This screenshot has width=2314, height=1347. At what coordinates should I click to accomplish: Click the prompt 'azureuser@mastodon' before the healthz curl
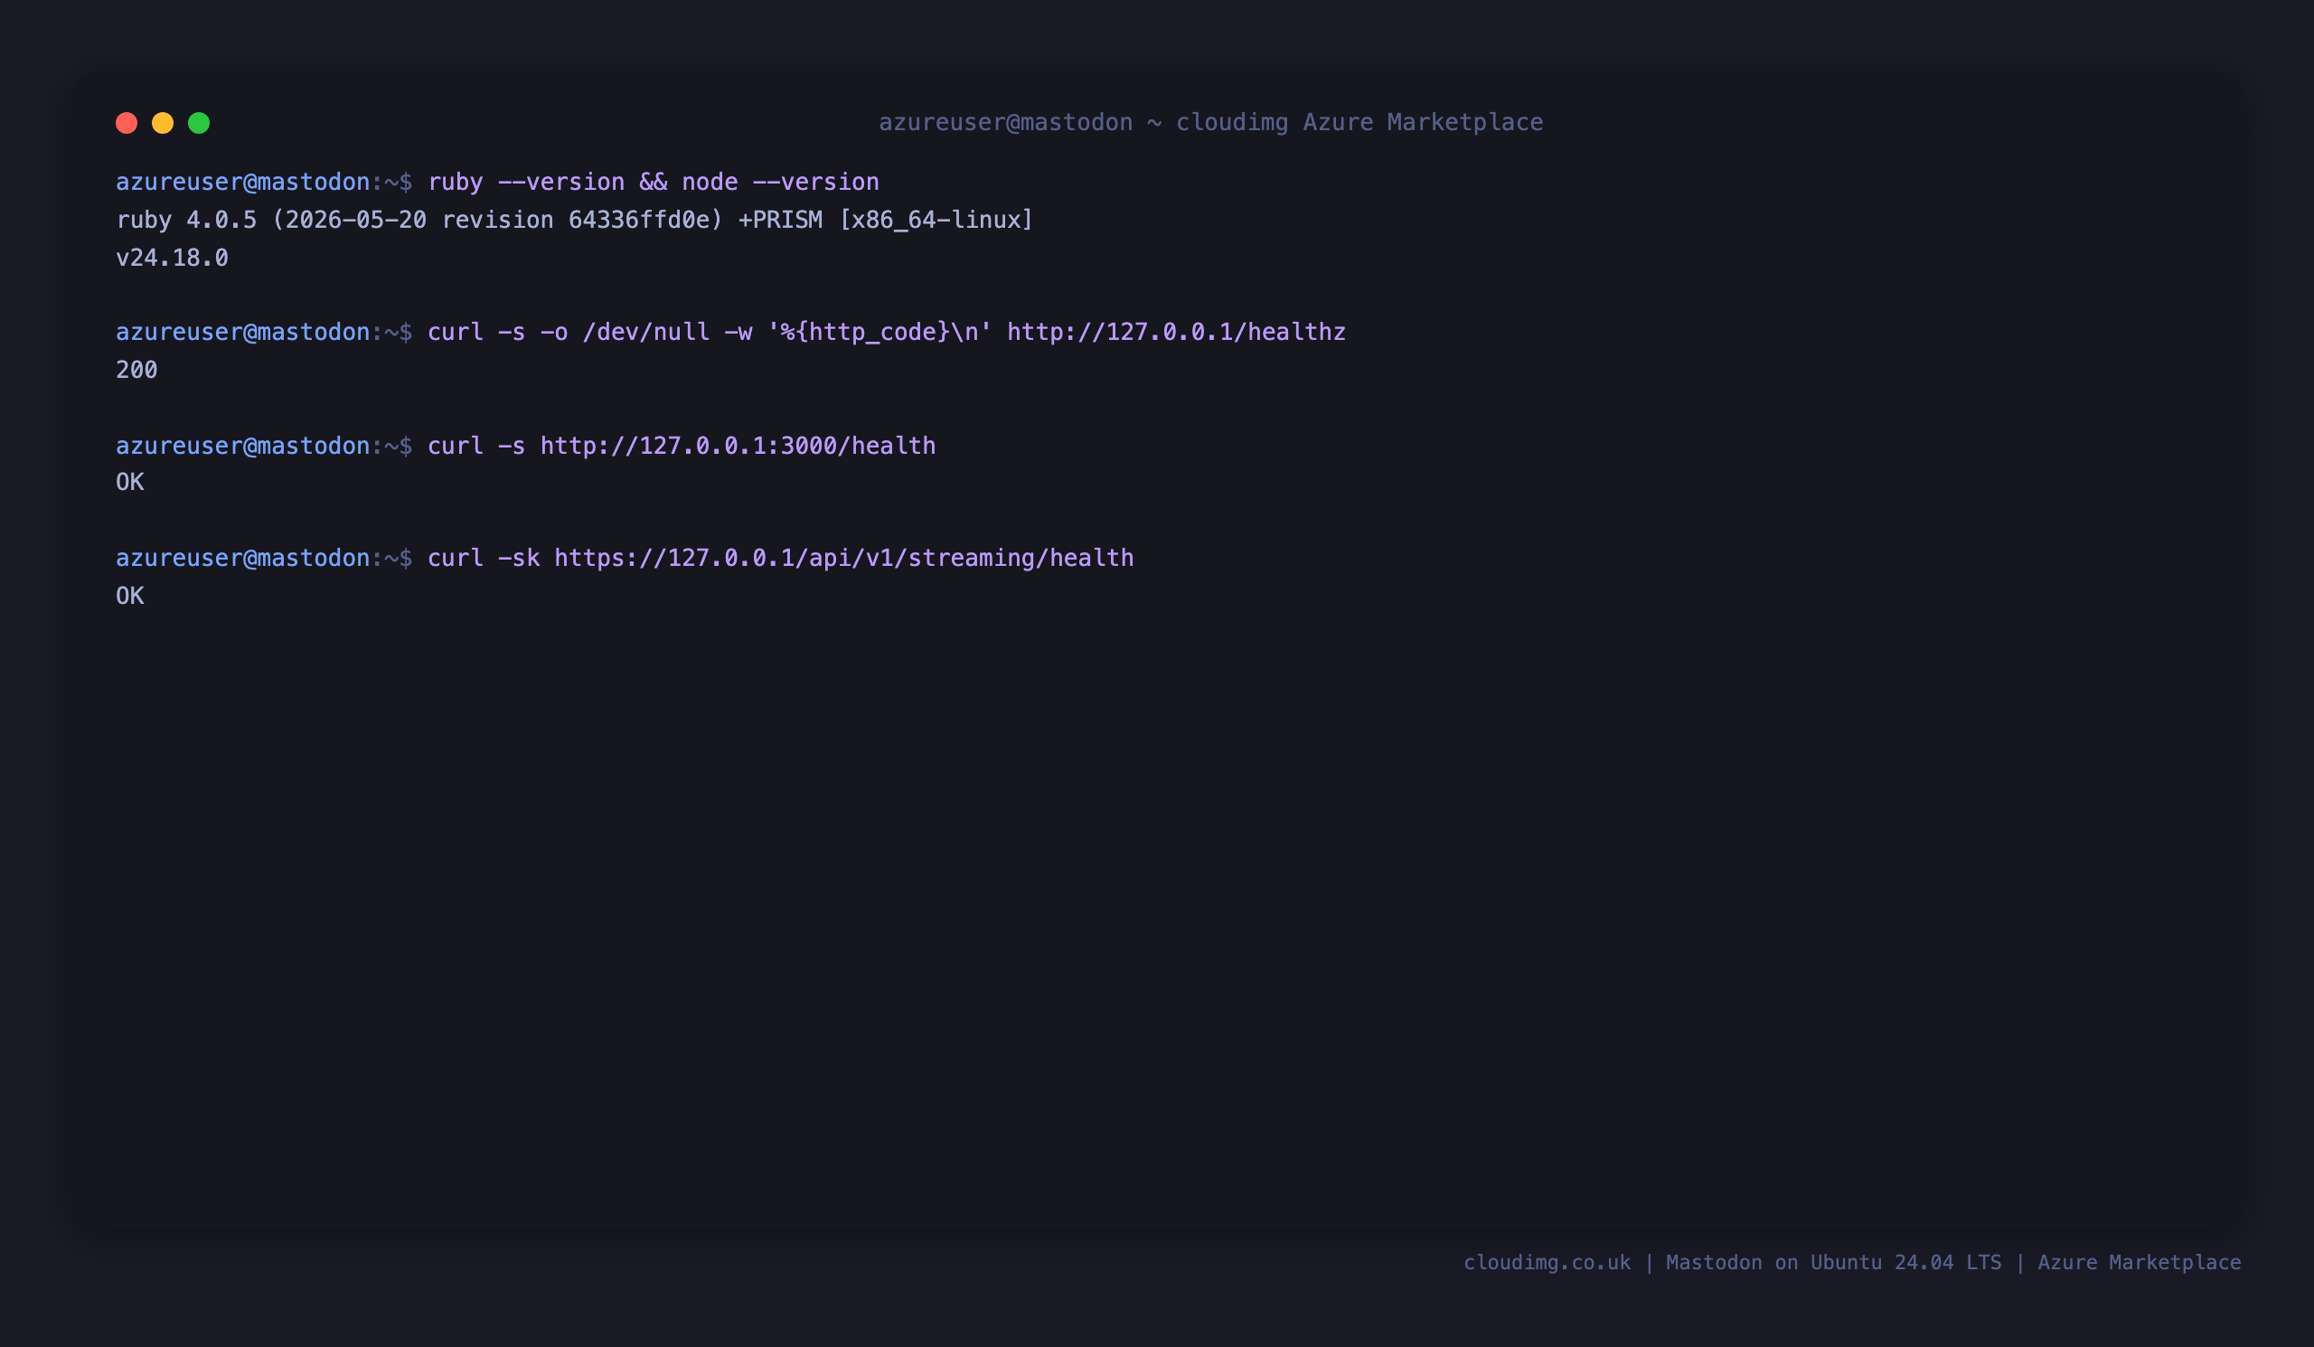click(x=242, y=332)
